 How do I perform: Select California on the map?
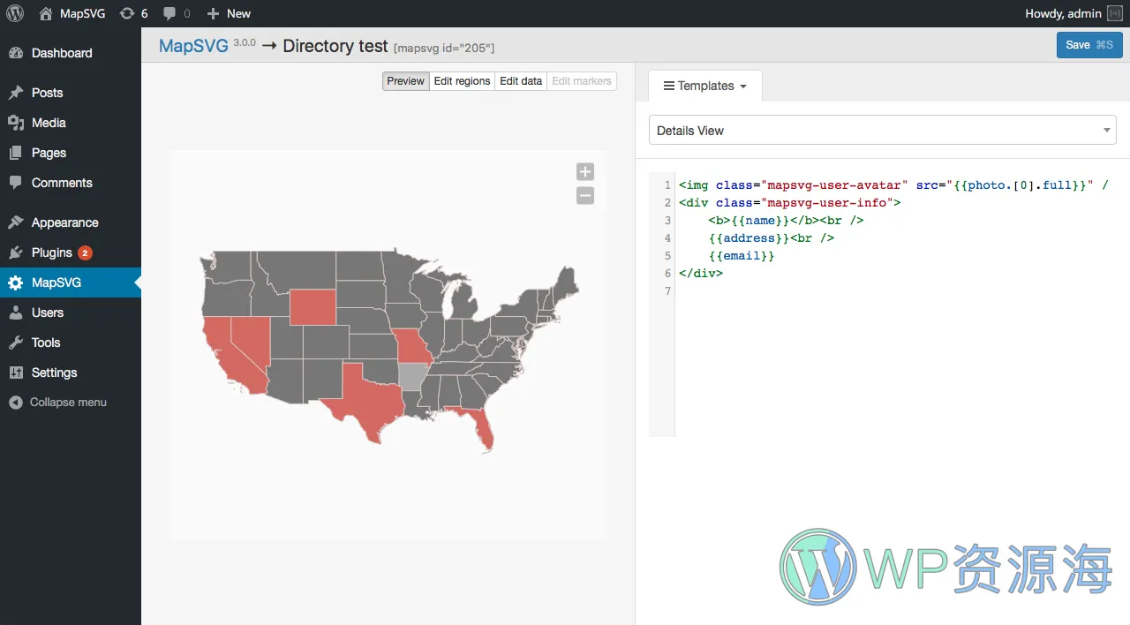coord(222,355)
